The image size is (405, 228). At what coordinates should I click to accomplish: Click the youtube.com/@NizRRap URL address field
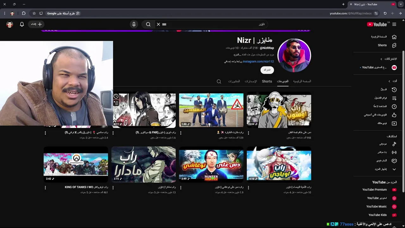tap(351, 13)
